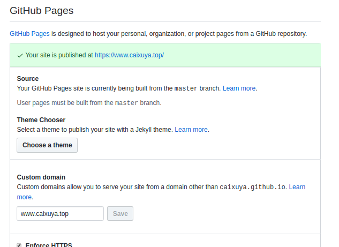Click the caixuya.github.io domain text
339x247 pixels.
[x=253, y=187]
